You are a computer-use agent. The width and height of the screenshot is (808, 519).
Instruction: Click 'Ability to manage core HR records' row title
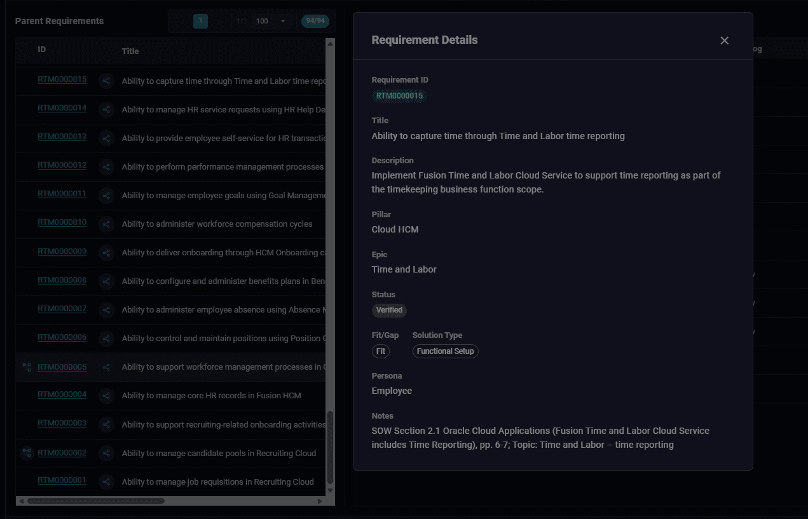click(212, 396)
